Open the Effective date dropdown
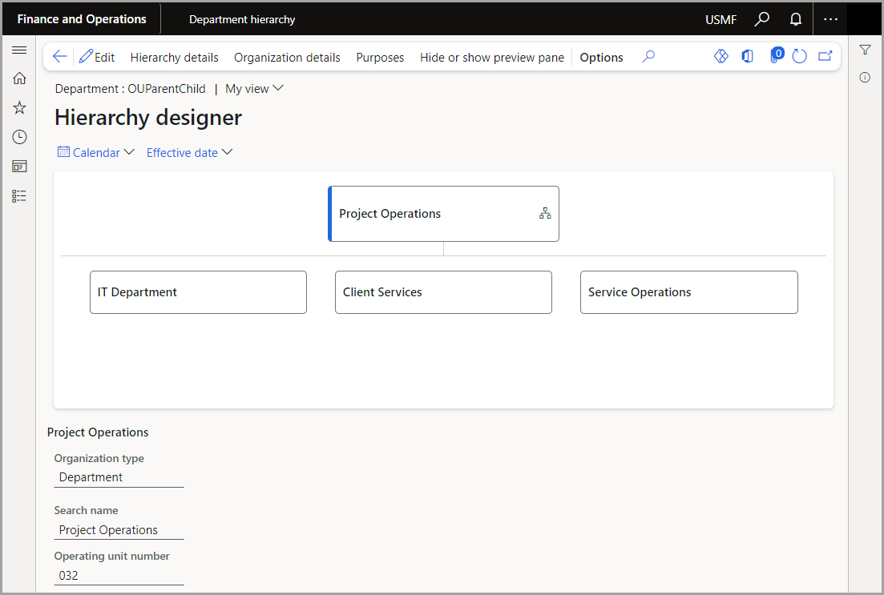The width and height of the screenshot is (884, 595). [x=189, y=153]
